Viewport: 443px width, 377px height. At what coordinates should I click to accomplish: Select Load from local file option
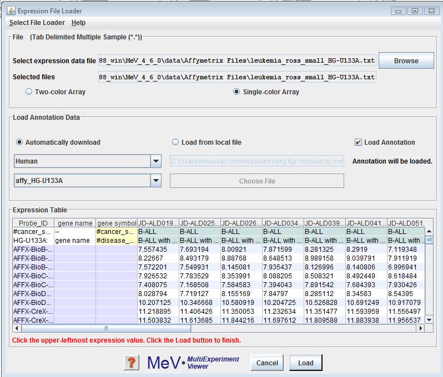tap(175, 142)
